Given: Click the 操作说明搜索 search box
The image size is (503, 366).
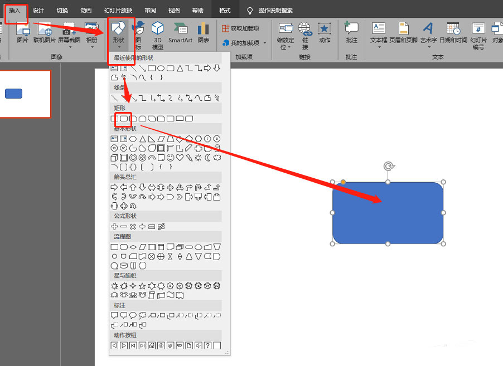Looking at the screenshot, I should coord(275,11).
